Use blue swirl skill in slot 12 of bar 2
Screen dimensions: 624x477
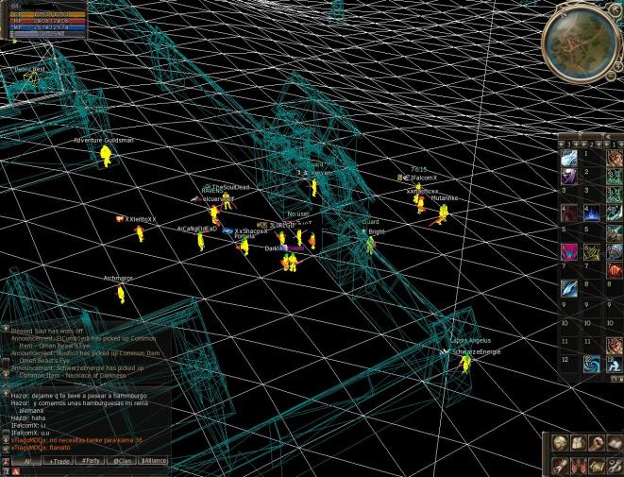point(592,364)
